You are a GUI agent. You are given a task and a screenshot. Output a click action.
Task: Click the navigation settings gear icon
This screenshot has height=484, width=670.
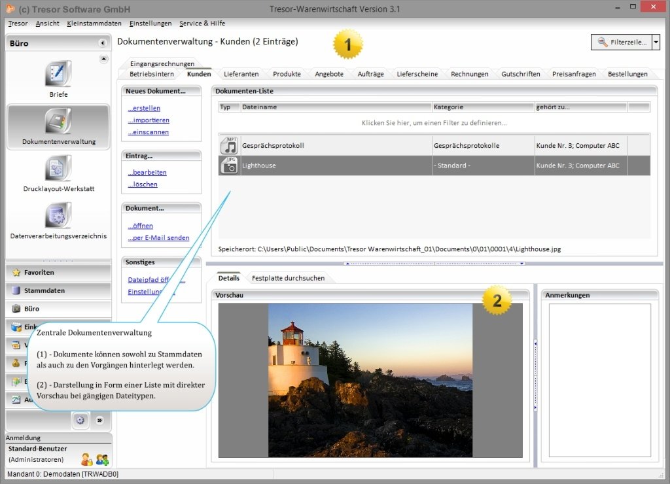[80, 421]
